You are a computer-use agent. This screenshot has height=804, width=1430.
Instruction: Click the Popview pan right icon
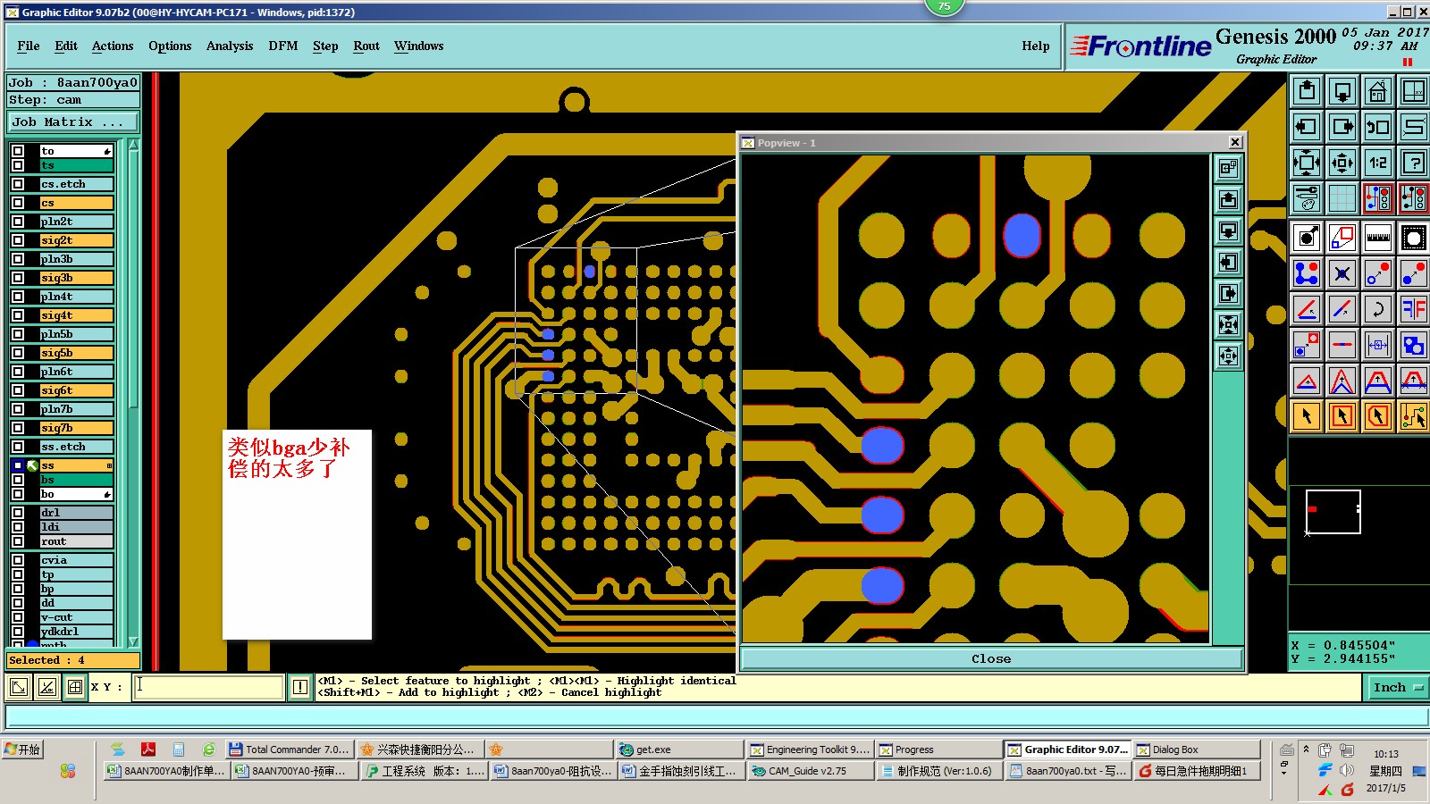click(x=1229, y=293)
